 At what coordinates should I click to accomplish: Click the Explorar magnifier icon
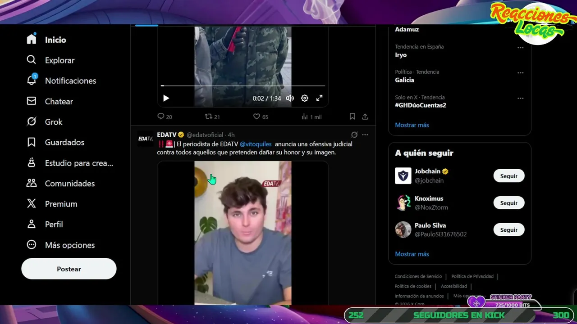[32, 60]
